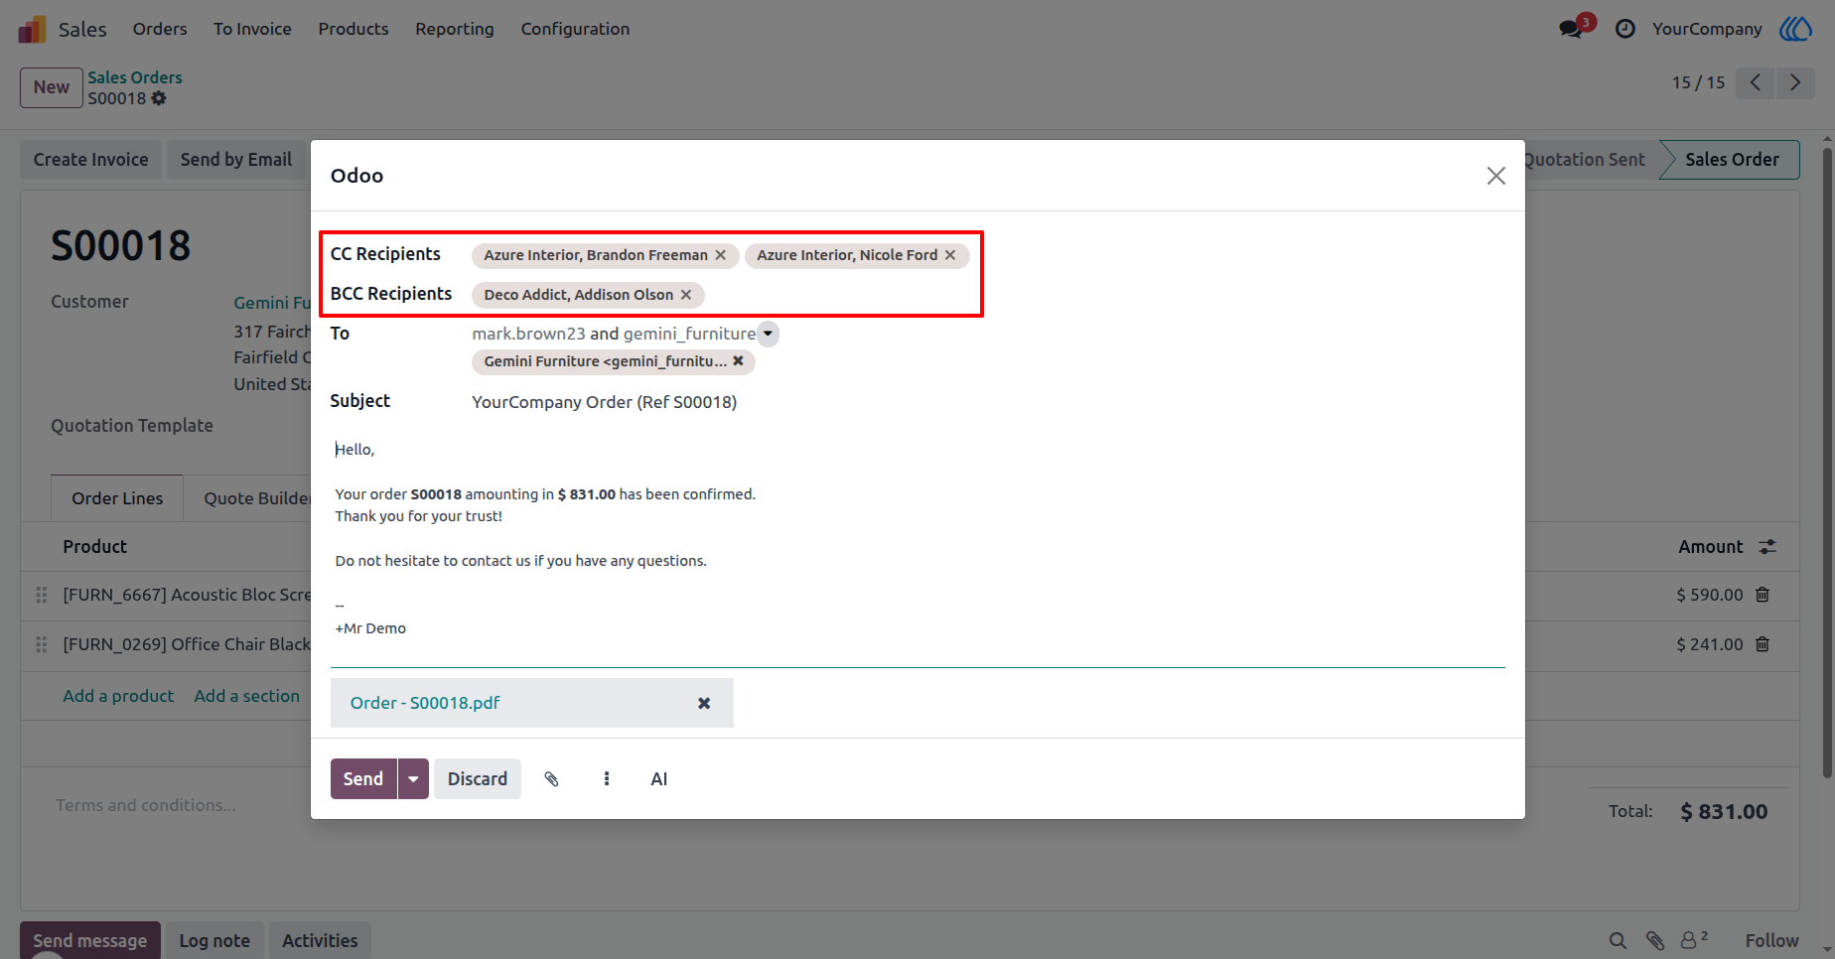
Task: Click the Amount column header
Action: [1710, 547]
